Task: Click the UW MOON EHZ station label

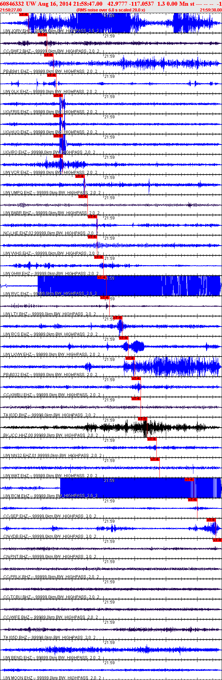Action: point(52,678)
